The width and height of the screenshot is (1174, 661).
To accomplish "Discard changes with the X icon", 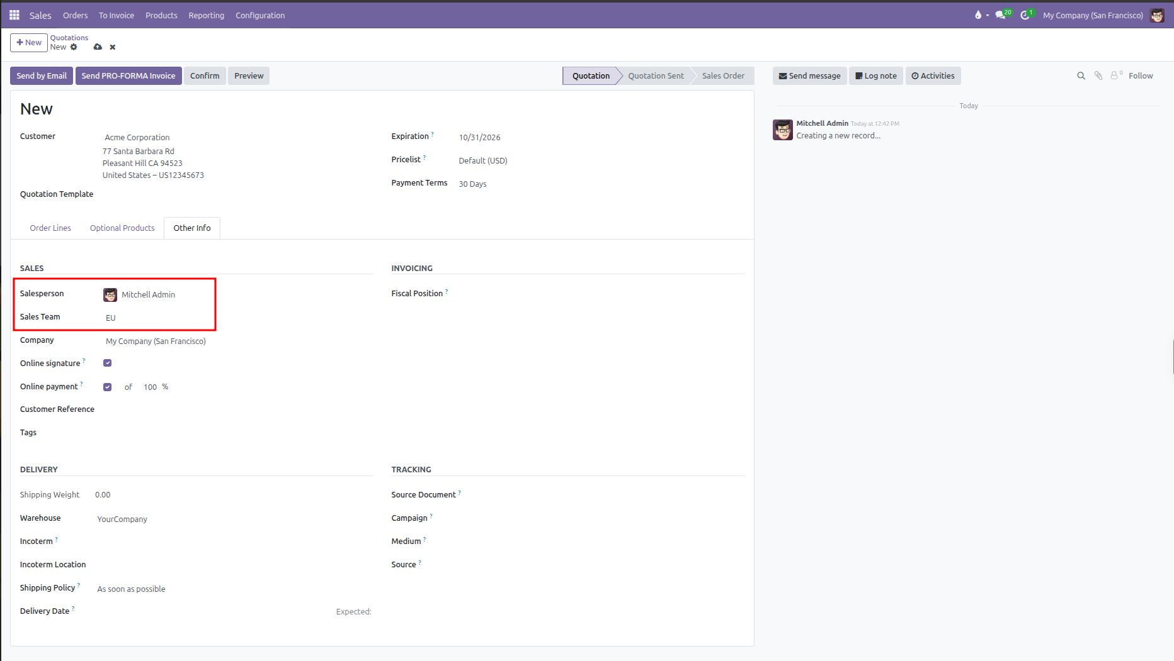I will pyautogui.click(x=113, y=47).
